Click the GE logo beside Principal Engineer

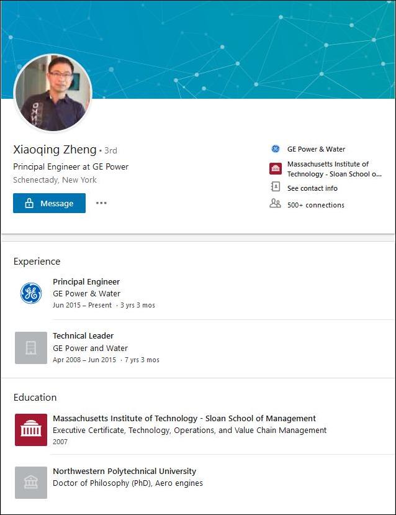(31, 293)
